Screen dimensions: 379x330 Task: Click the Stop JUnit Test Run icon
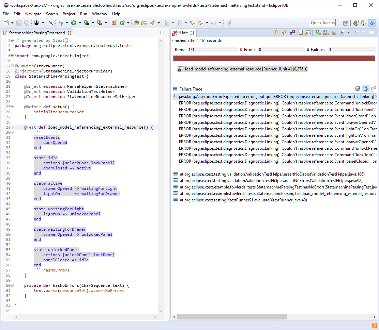334,33
